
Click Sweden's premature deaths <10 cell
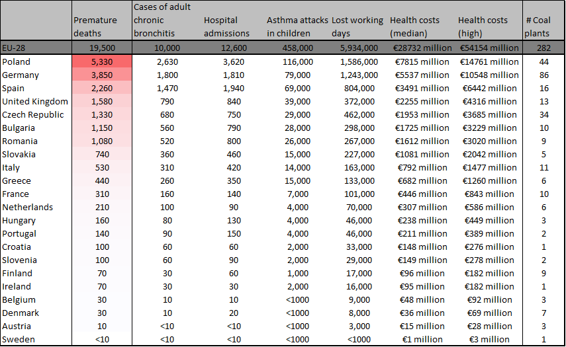(102, 340)
